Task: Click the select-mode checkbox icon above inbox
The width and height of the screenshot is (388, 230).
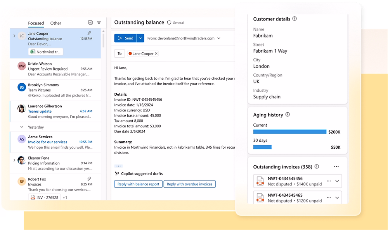Action: 90,22
